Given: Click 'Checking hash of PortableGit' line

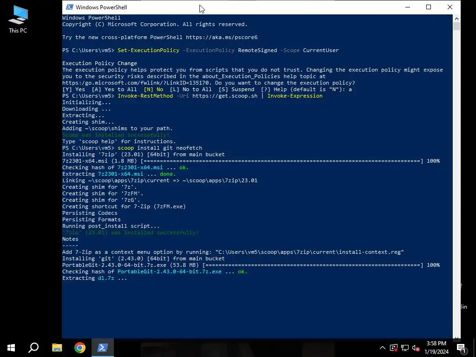Looking at the screenshot, I should [155, 271].
